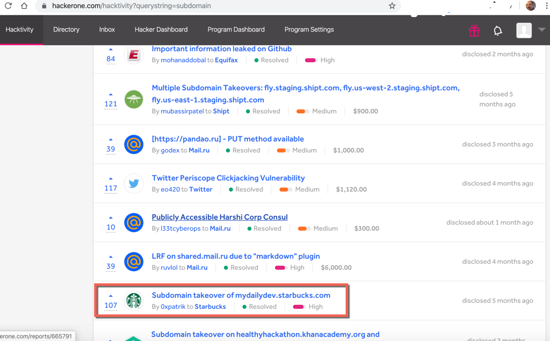Click the Shipt UFO program logo
Screen dimensions: 550x341
(x=134, y=99)
